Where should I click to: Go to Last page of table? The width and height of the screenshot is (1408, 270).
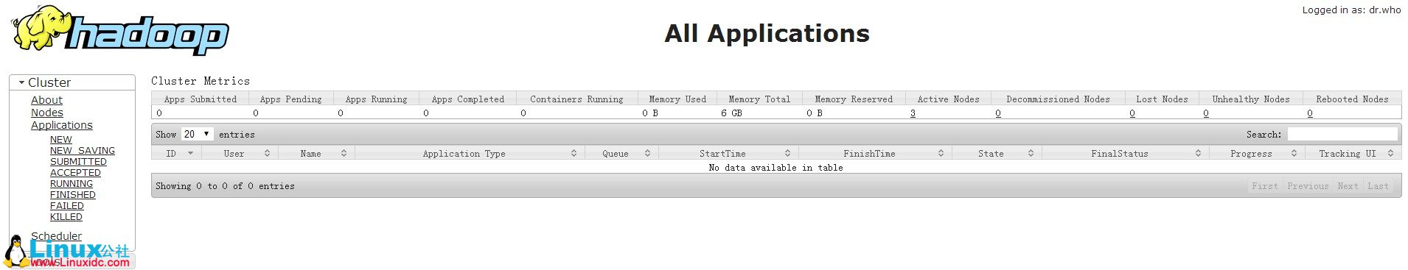point(1378,186)
